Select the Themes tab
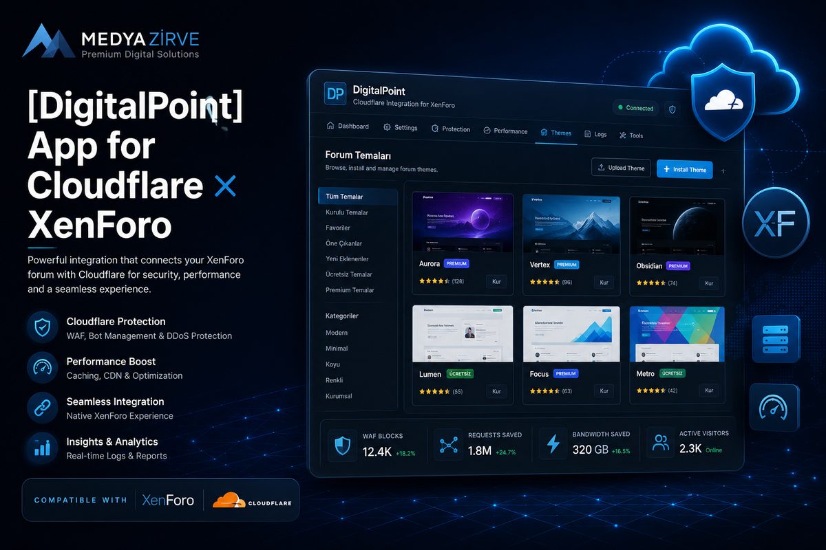 tap(556, 133)
